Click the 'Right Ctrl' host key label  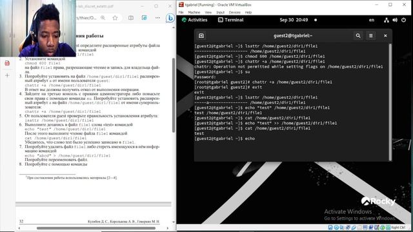coord(398,227)
